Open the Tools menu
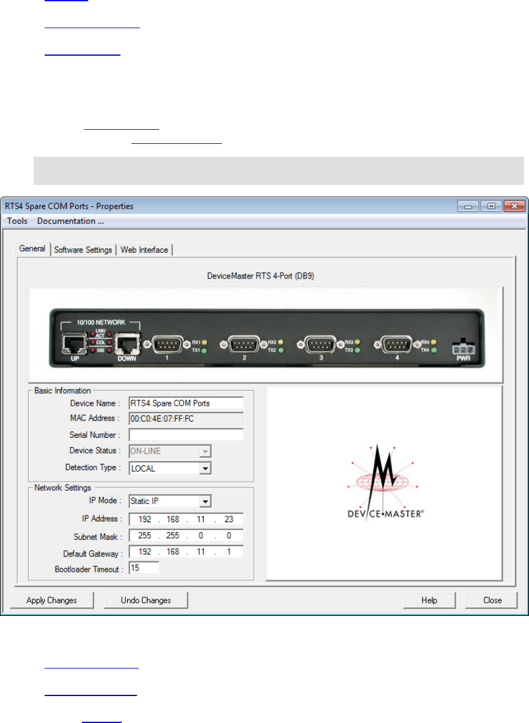Viewport: 529px width, 723px height. (x=17, y=221)
